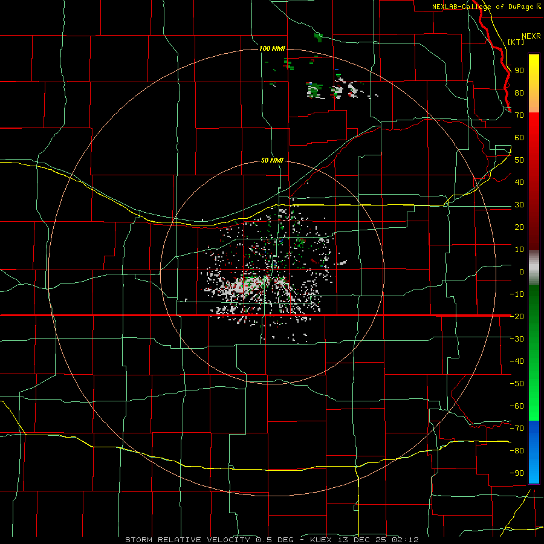Screen dimensions: 544x544
Task: Click the bright green segment of the color bar
Action: coord(534,399)
